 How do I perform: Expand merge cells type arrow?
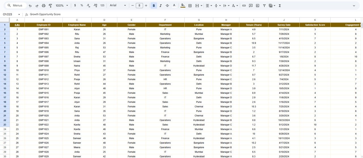click(x=201, y=5)
